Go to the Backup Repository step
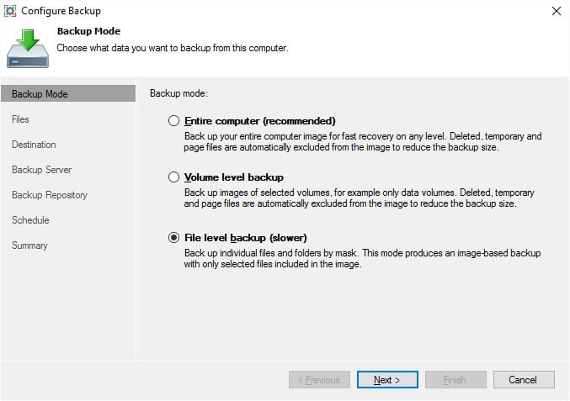This screenshot has width=570, height=401. 50,195
